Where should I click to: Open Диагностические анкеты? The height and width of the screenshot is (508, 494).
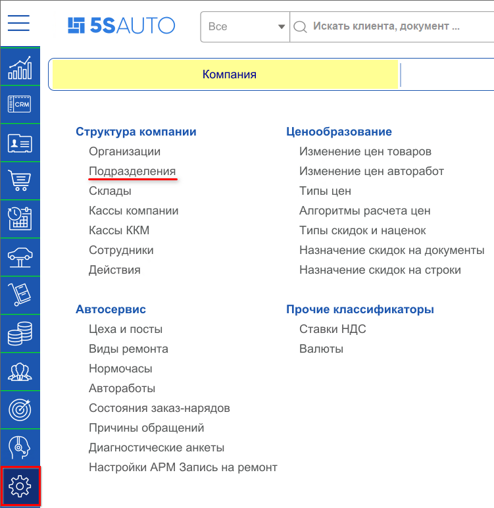(x=157, y=447)
